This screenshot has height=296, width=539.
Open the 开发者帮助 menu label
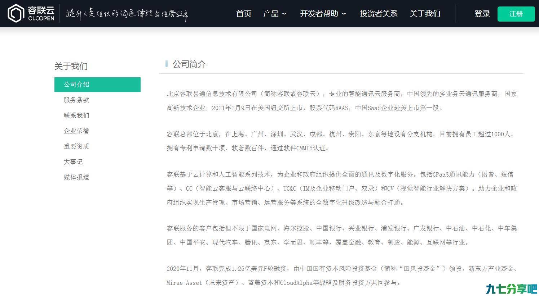(319, 14)
